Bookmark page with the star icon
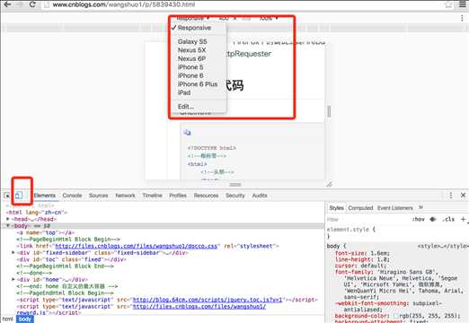Image resolution: width=469 pixels, height=323 pixels. point(448,4)
